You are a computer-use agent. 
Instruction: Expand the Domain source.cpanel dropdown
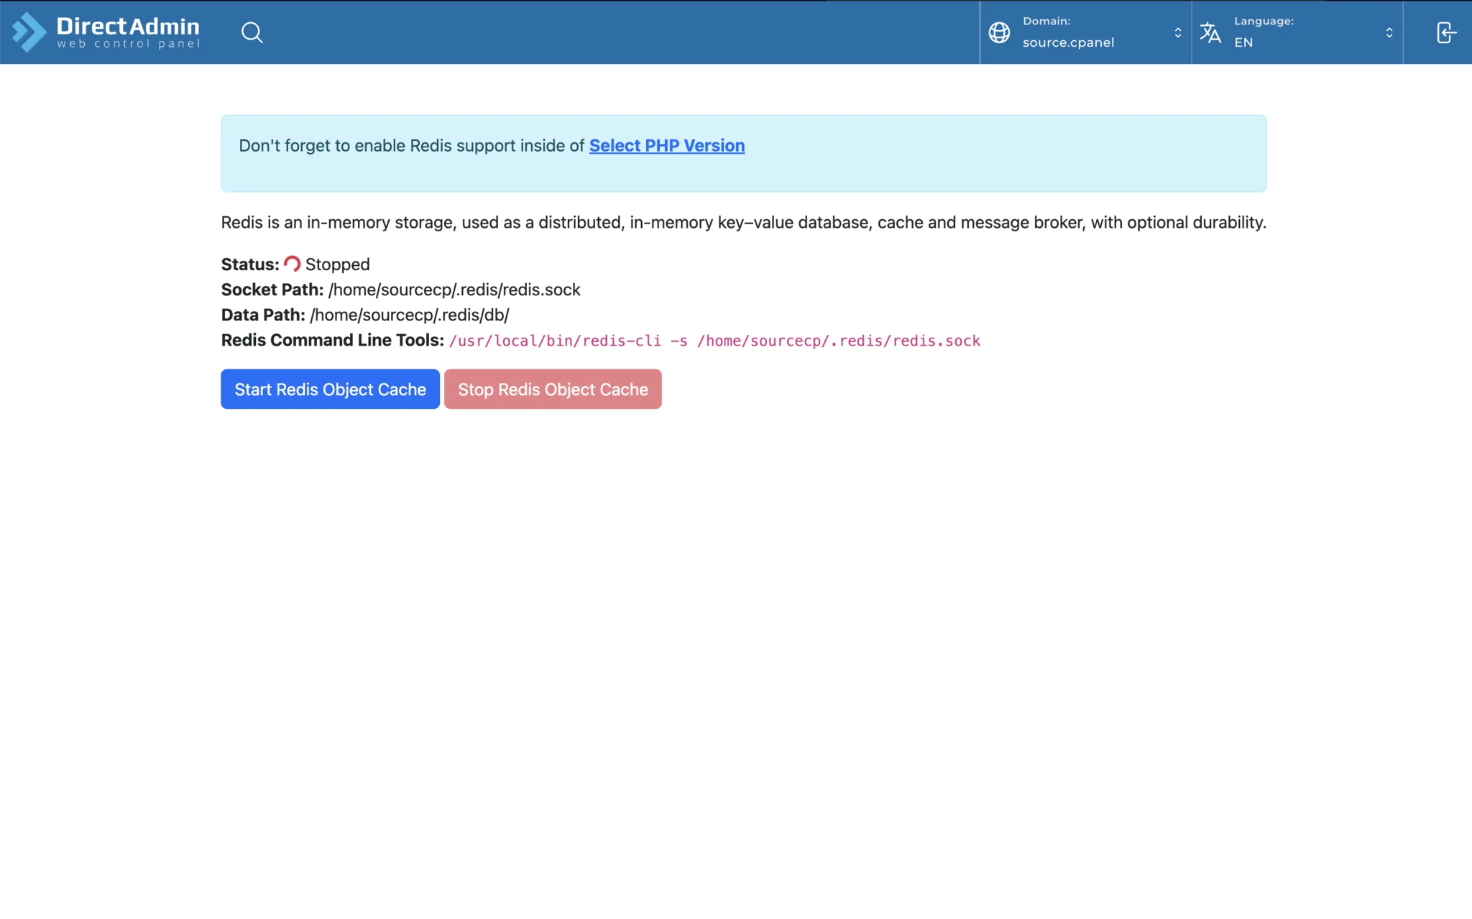click(1085, 32)
